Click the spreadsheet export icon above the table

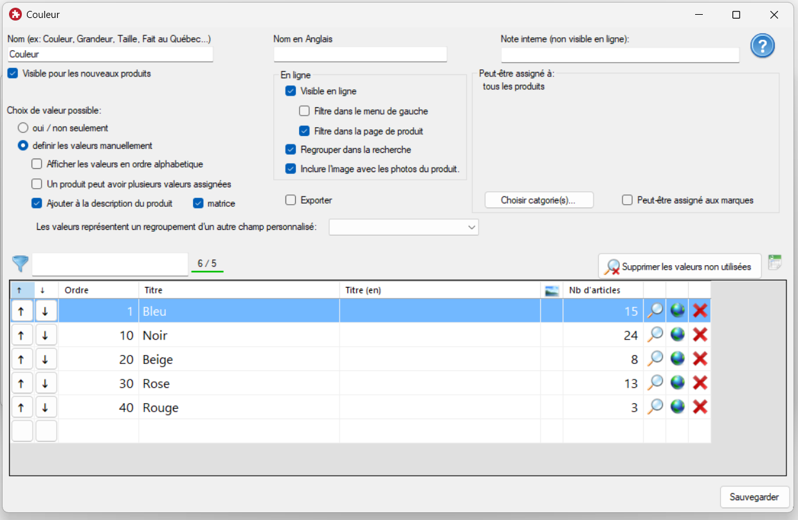click(775, 262)
